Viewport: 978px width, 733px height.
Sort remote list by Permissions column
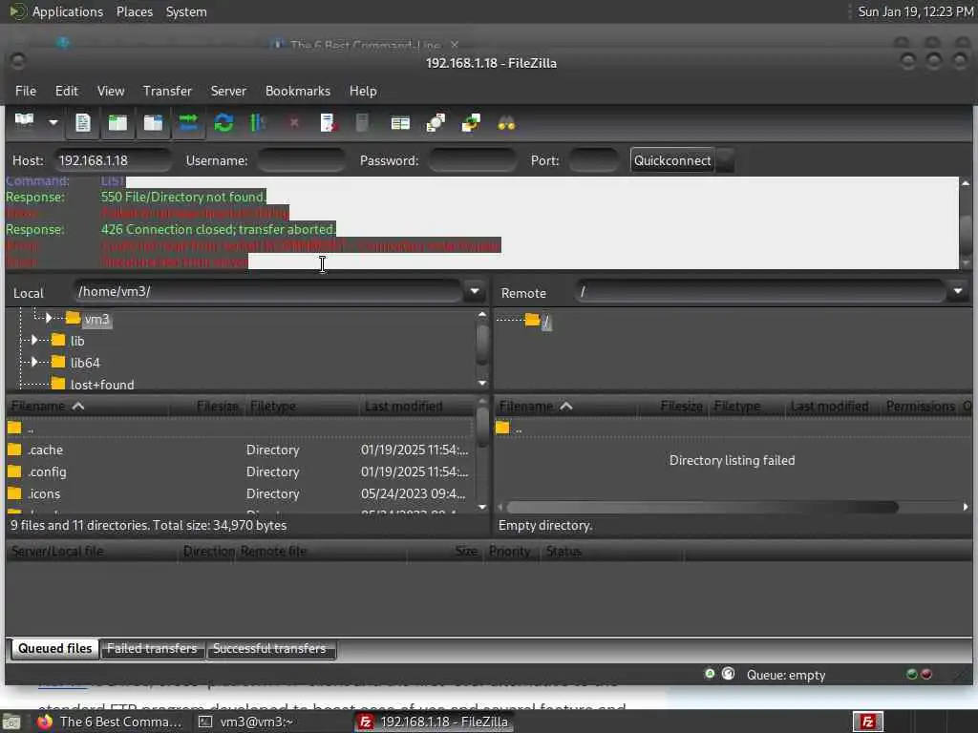coord(921,407)
